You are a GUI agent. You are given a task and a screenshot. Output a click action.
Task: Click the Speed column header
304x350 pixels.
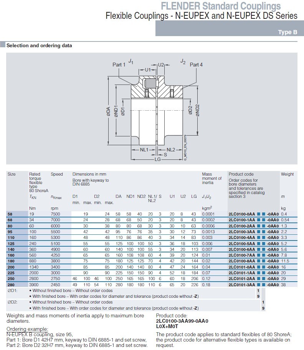click(x=57, y=174)
